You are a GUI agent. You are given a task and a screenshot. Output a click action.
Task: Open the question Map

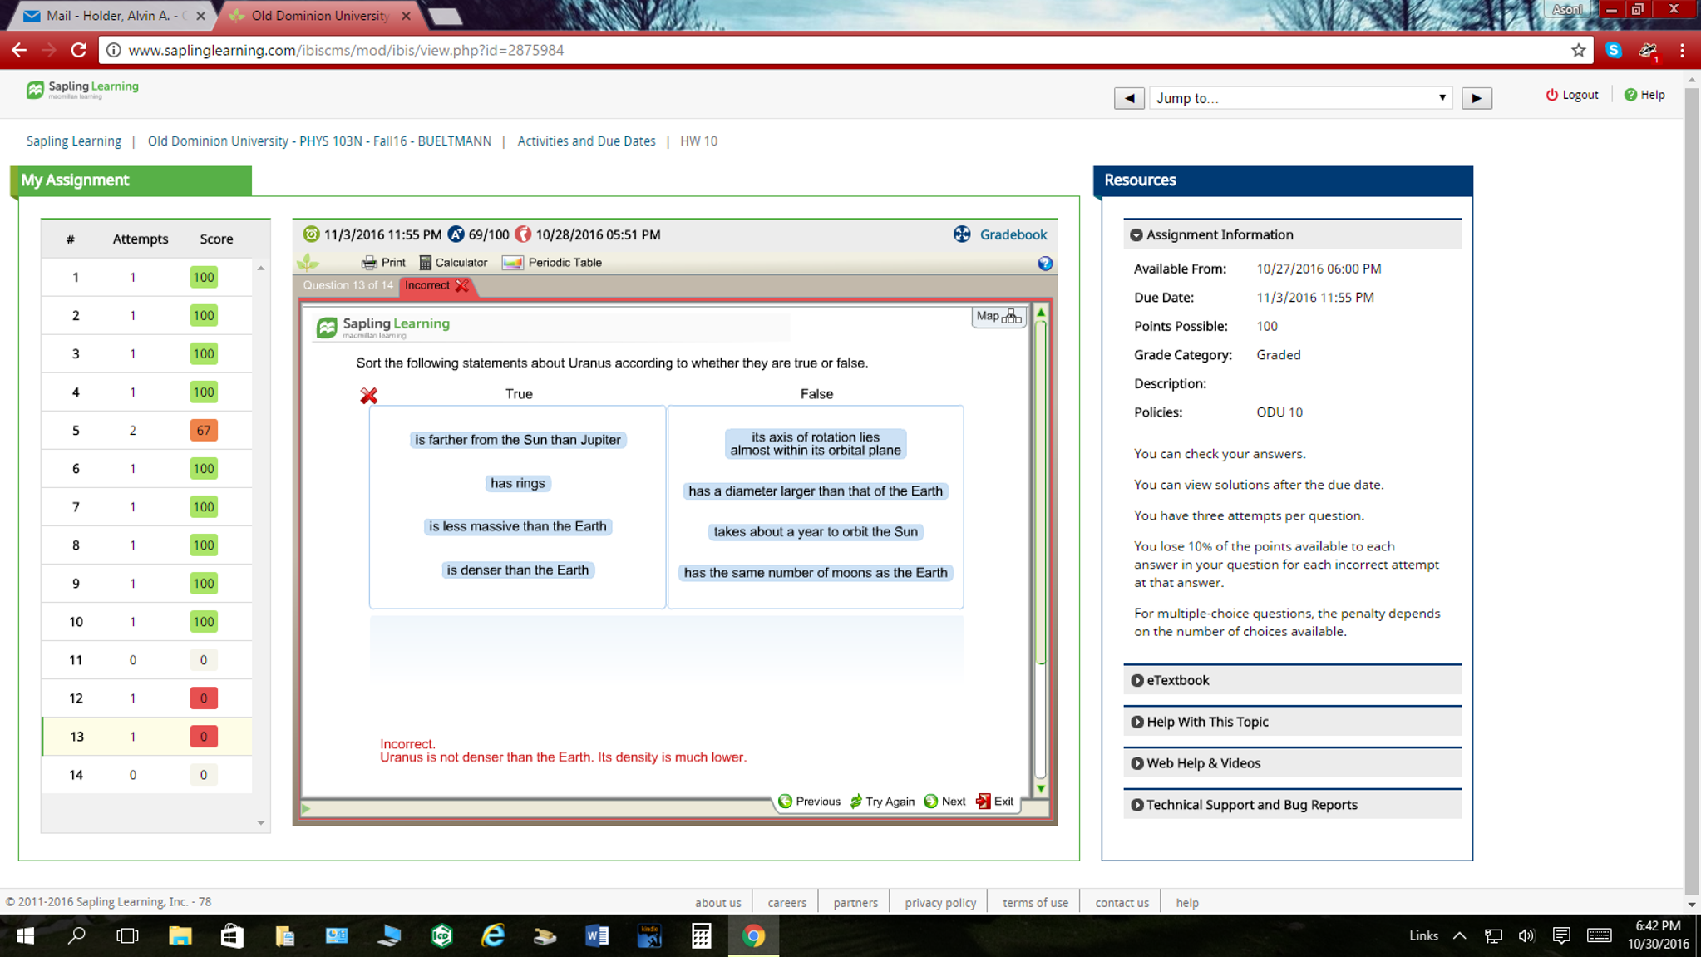pos(998,316)
